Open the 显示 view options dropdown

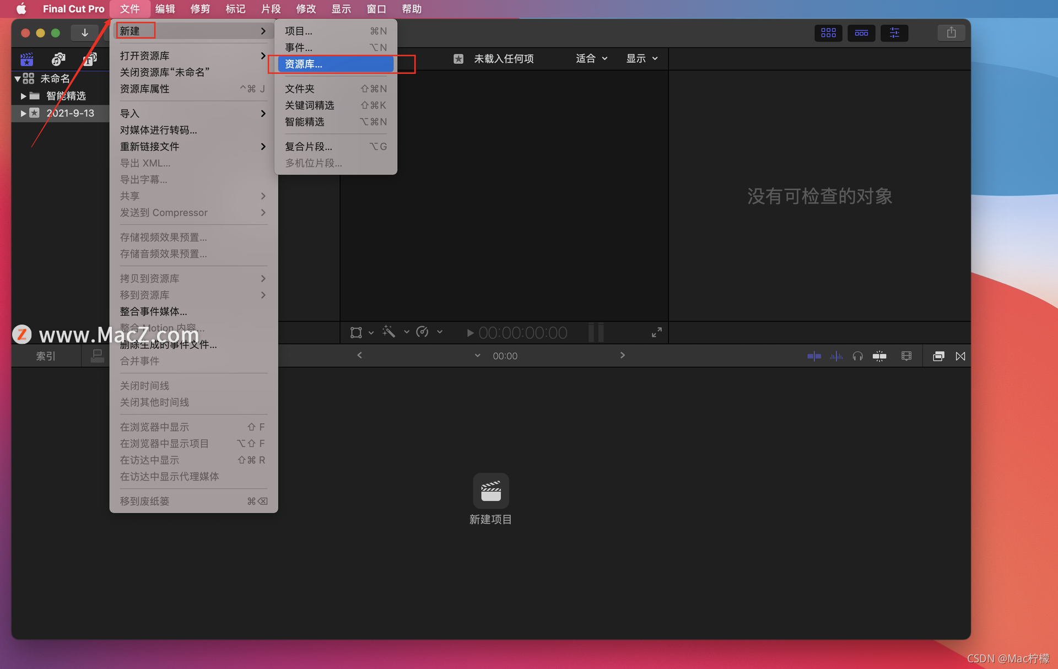pyautogui.click(x=641, y=58)
